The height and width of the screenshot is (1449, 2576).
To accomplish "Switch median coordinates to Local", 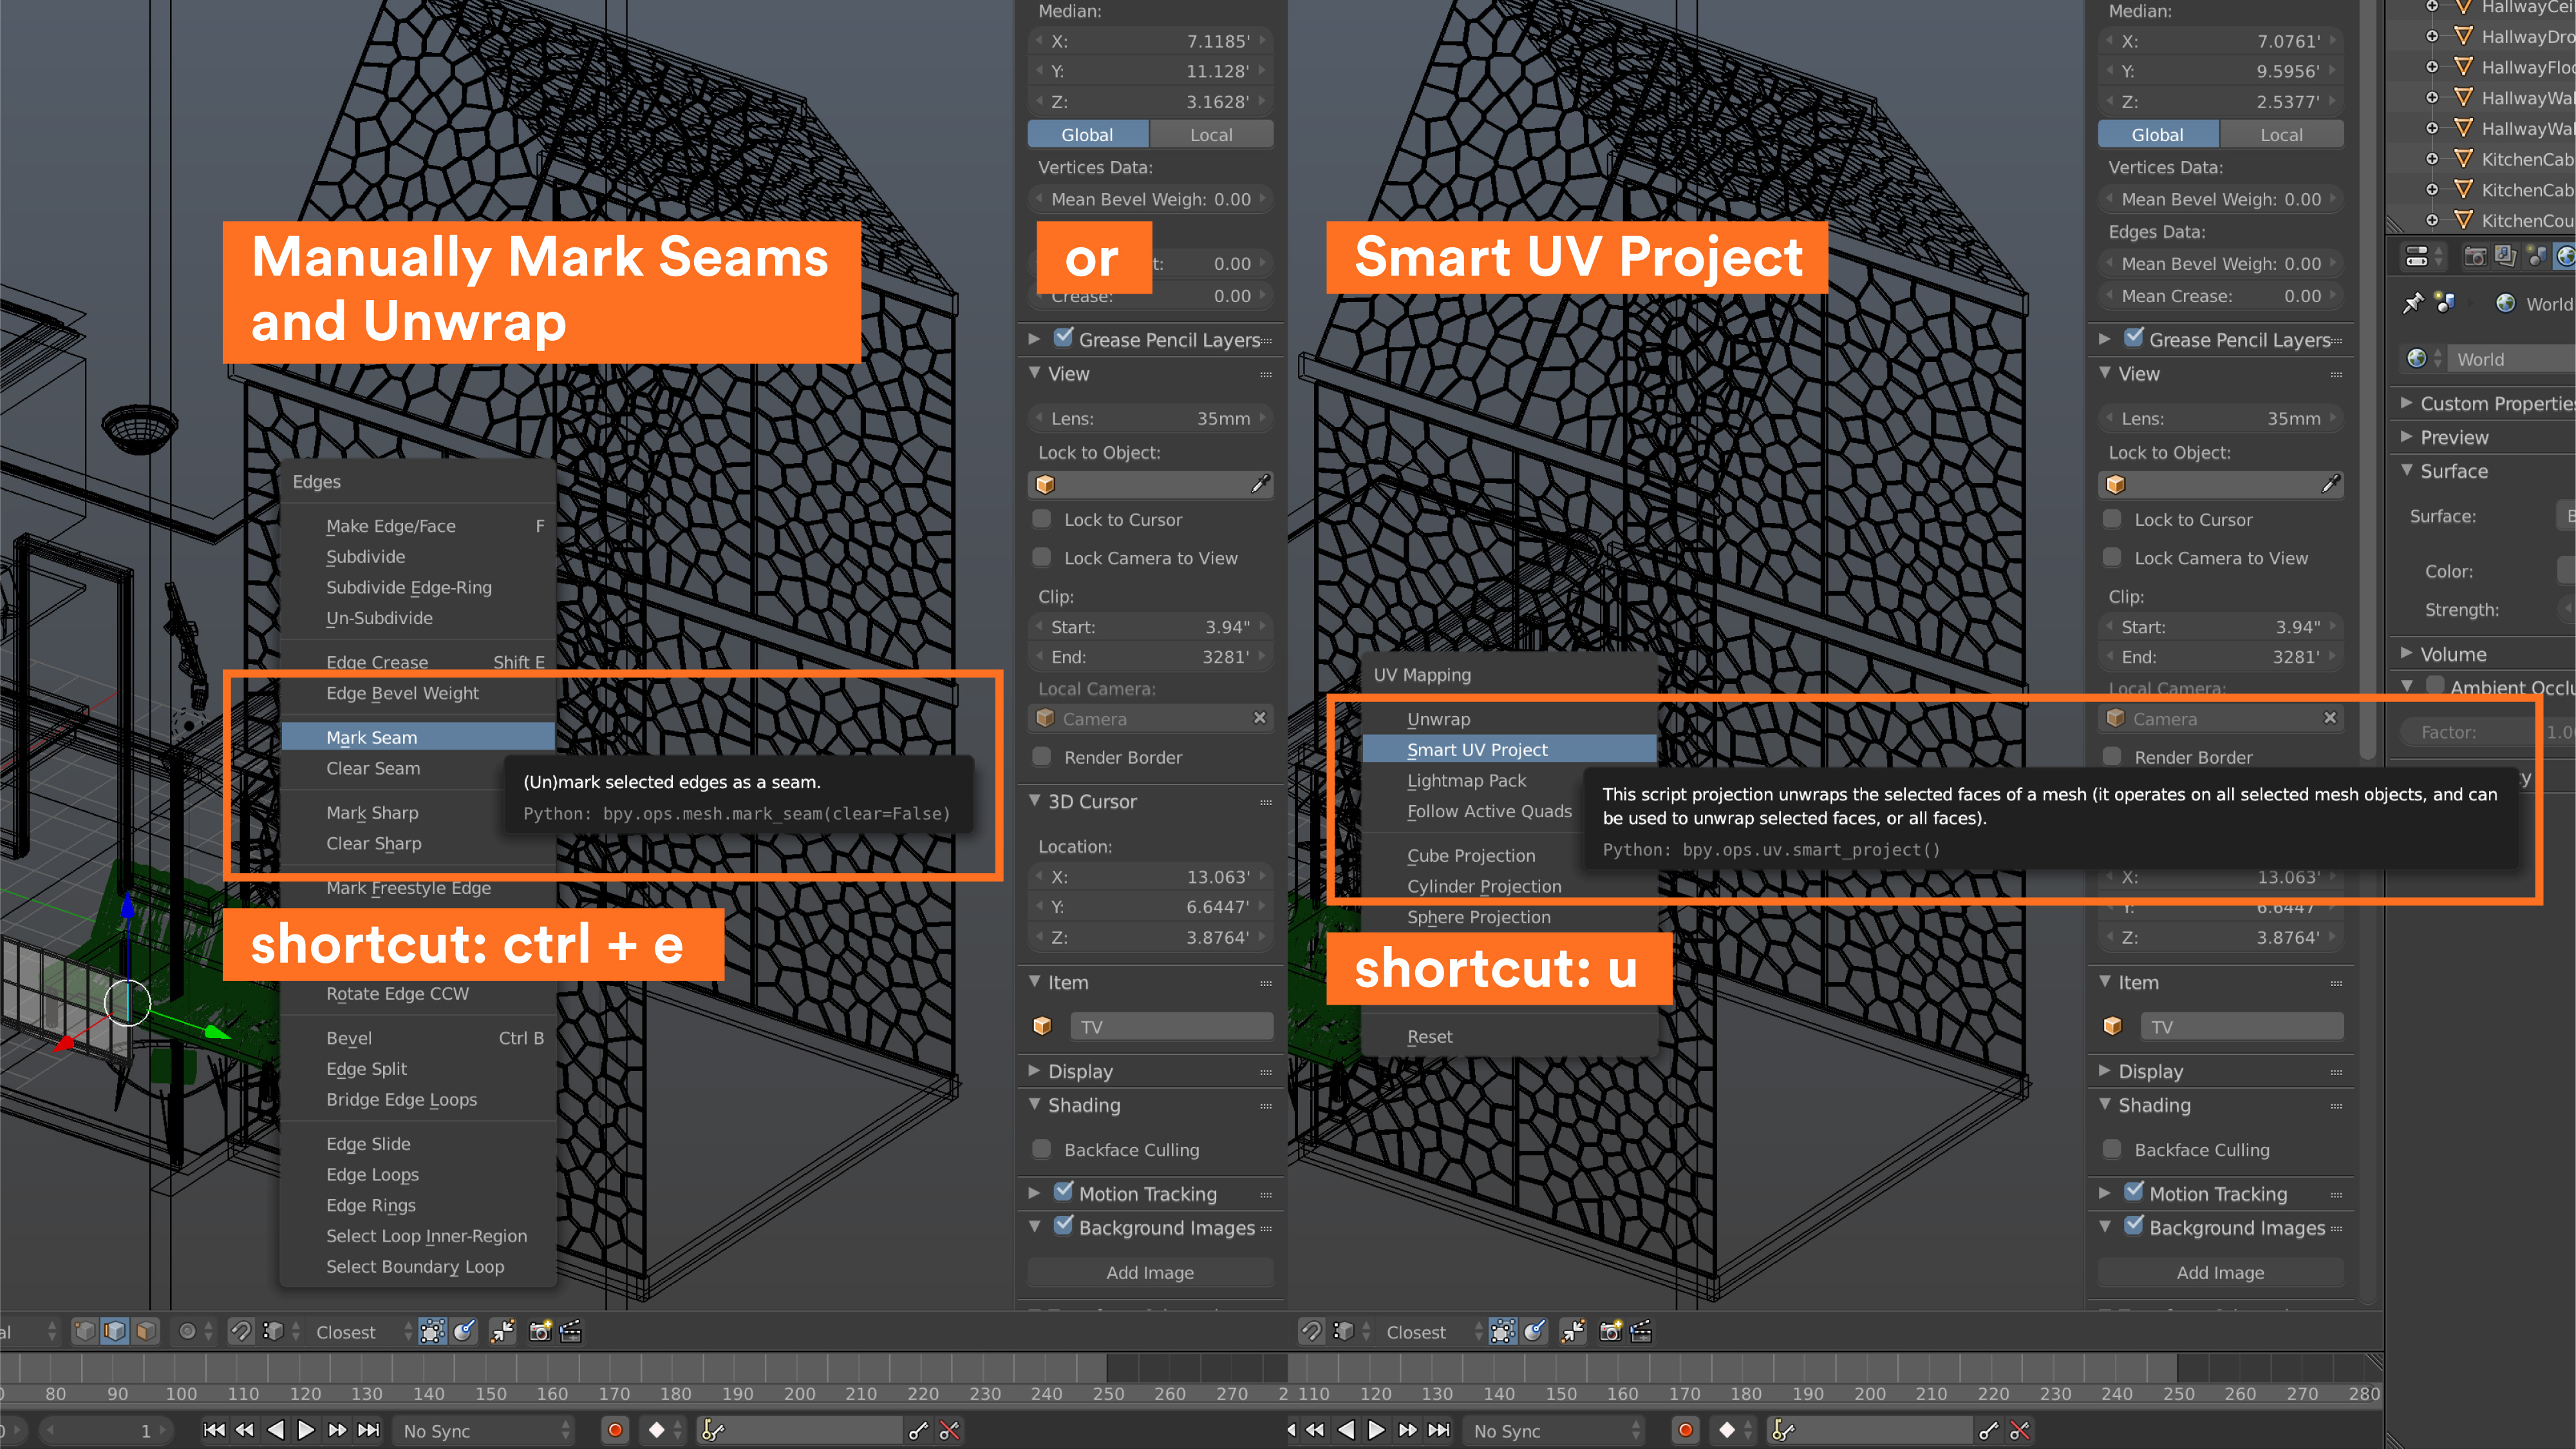I will tap(1210, 134).
